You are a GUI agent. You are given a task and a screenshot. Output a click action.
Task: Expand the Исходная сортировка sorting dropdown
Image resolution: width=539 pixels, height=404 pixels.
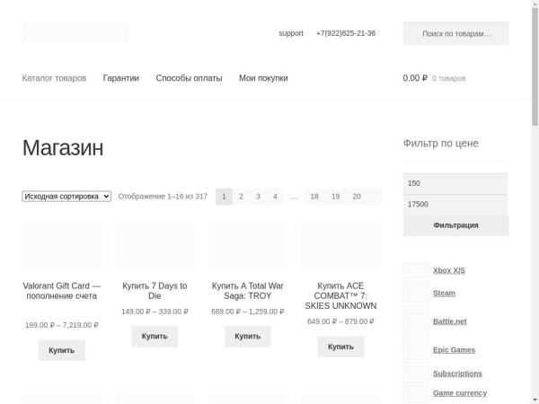point(66,196)
